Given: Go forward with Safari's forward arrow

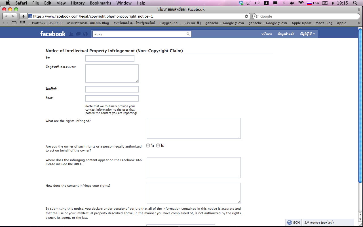Looking at the screenshot, I should coord(14,16).
